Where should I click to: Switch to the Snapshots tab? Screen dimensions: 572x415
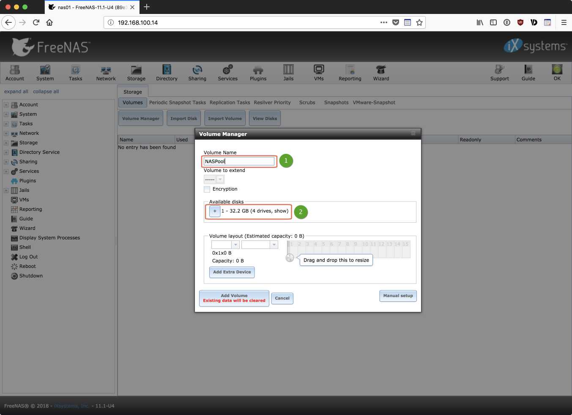(336, 103)
